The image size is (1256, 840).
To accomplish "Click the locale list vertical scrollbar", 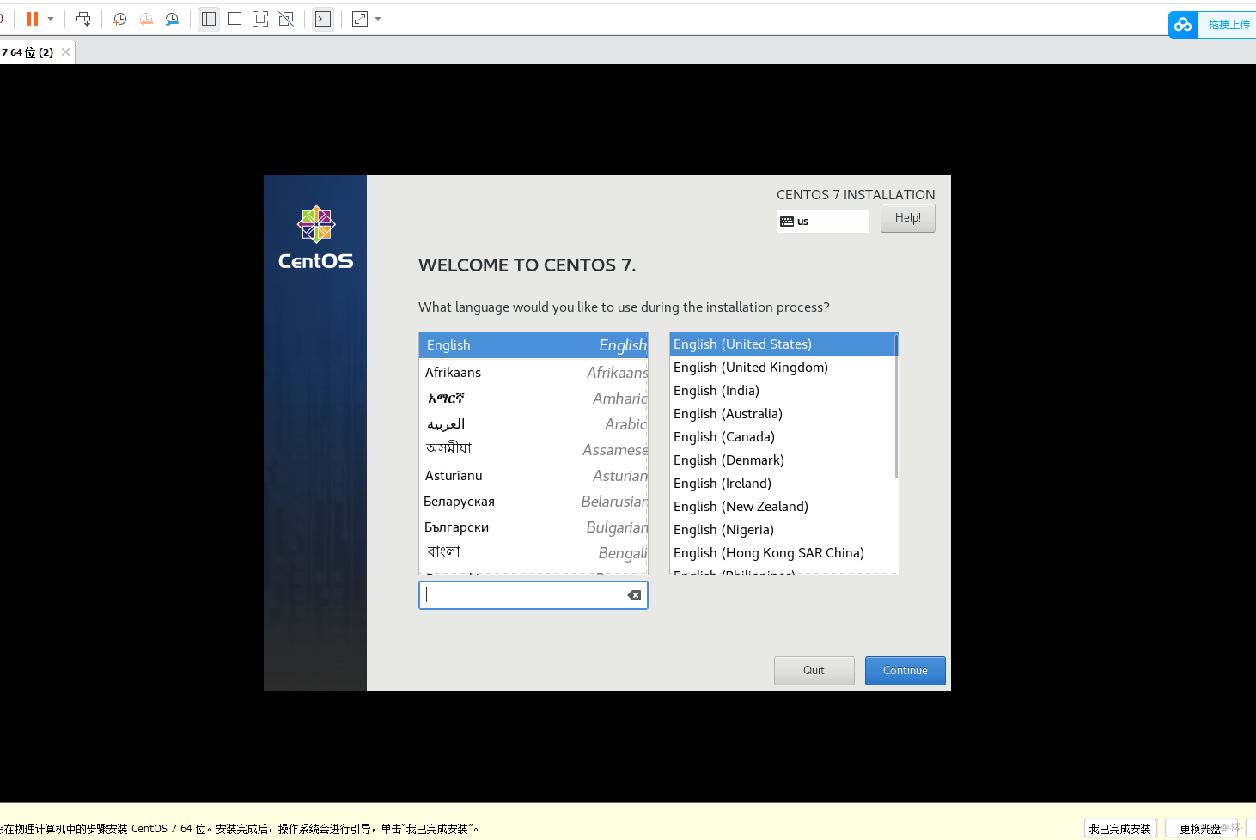I will coord(896,406).
